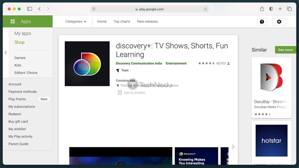
Task: Click the play.google.com address bar
Action: [x=149, y=9]
